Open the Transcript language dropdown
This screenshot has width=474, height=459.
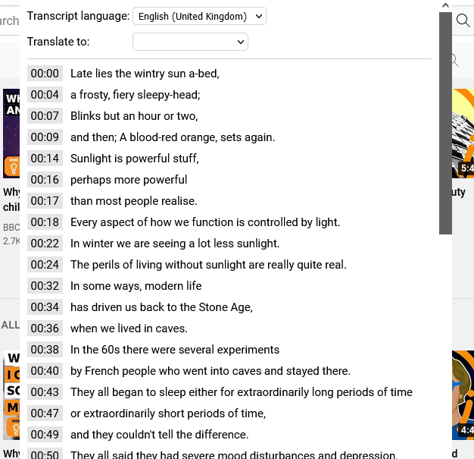coord(199,16)
